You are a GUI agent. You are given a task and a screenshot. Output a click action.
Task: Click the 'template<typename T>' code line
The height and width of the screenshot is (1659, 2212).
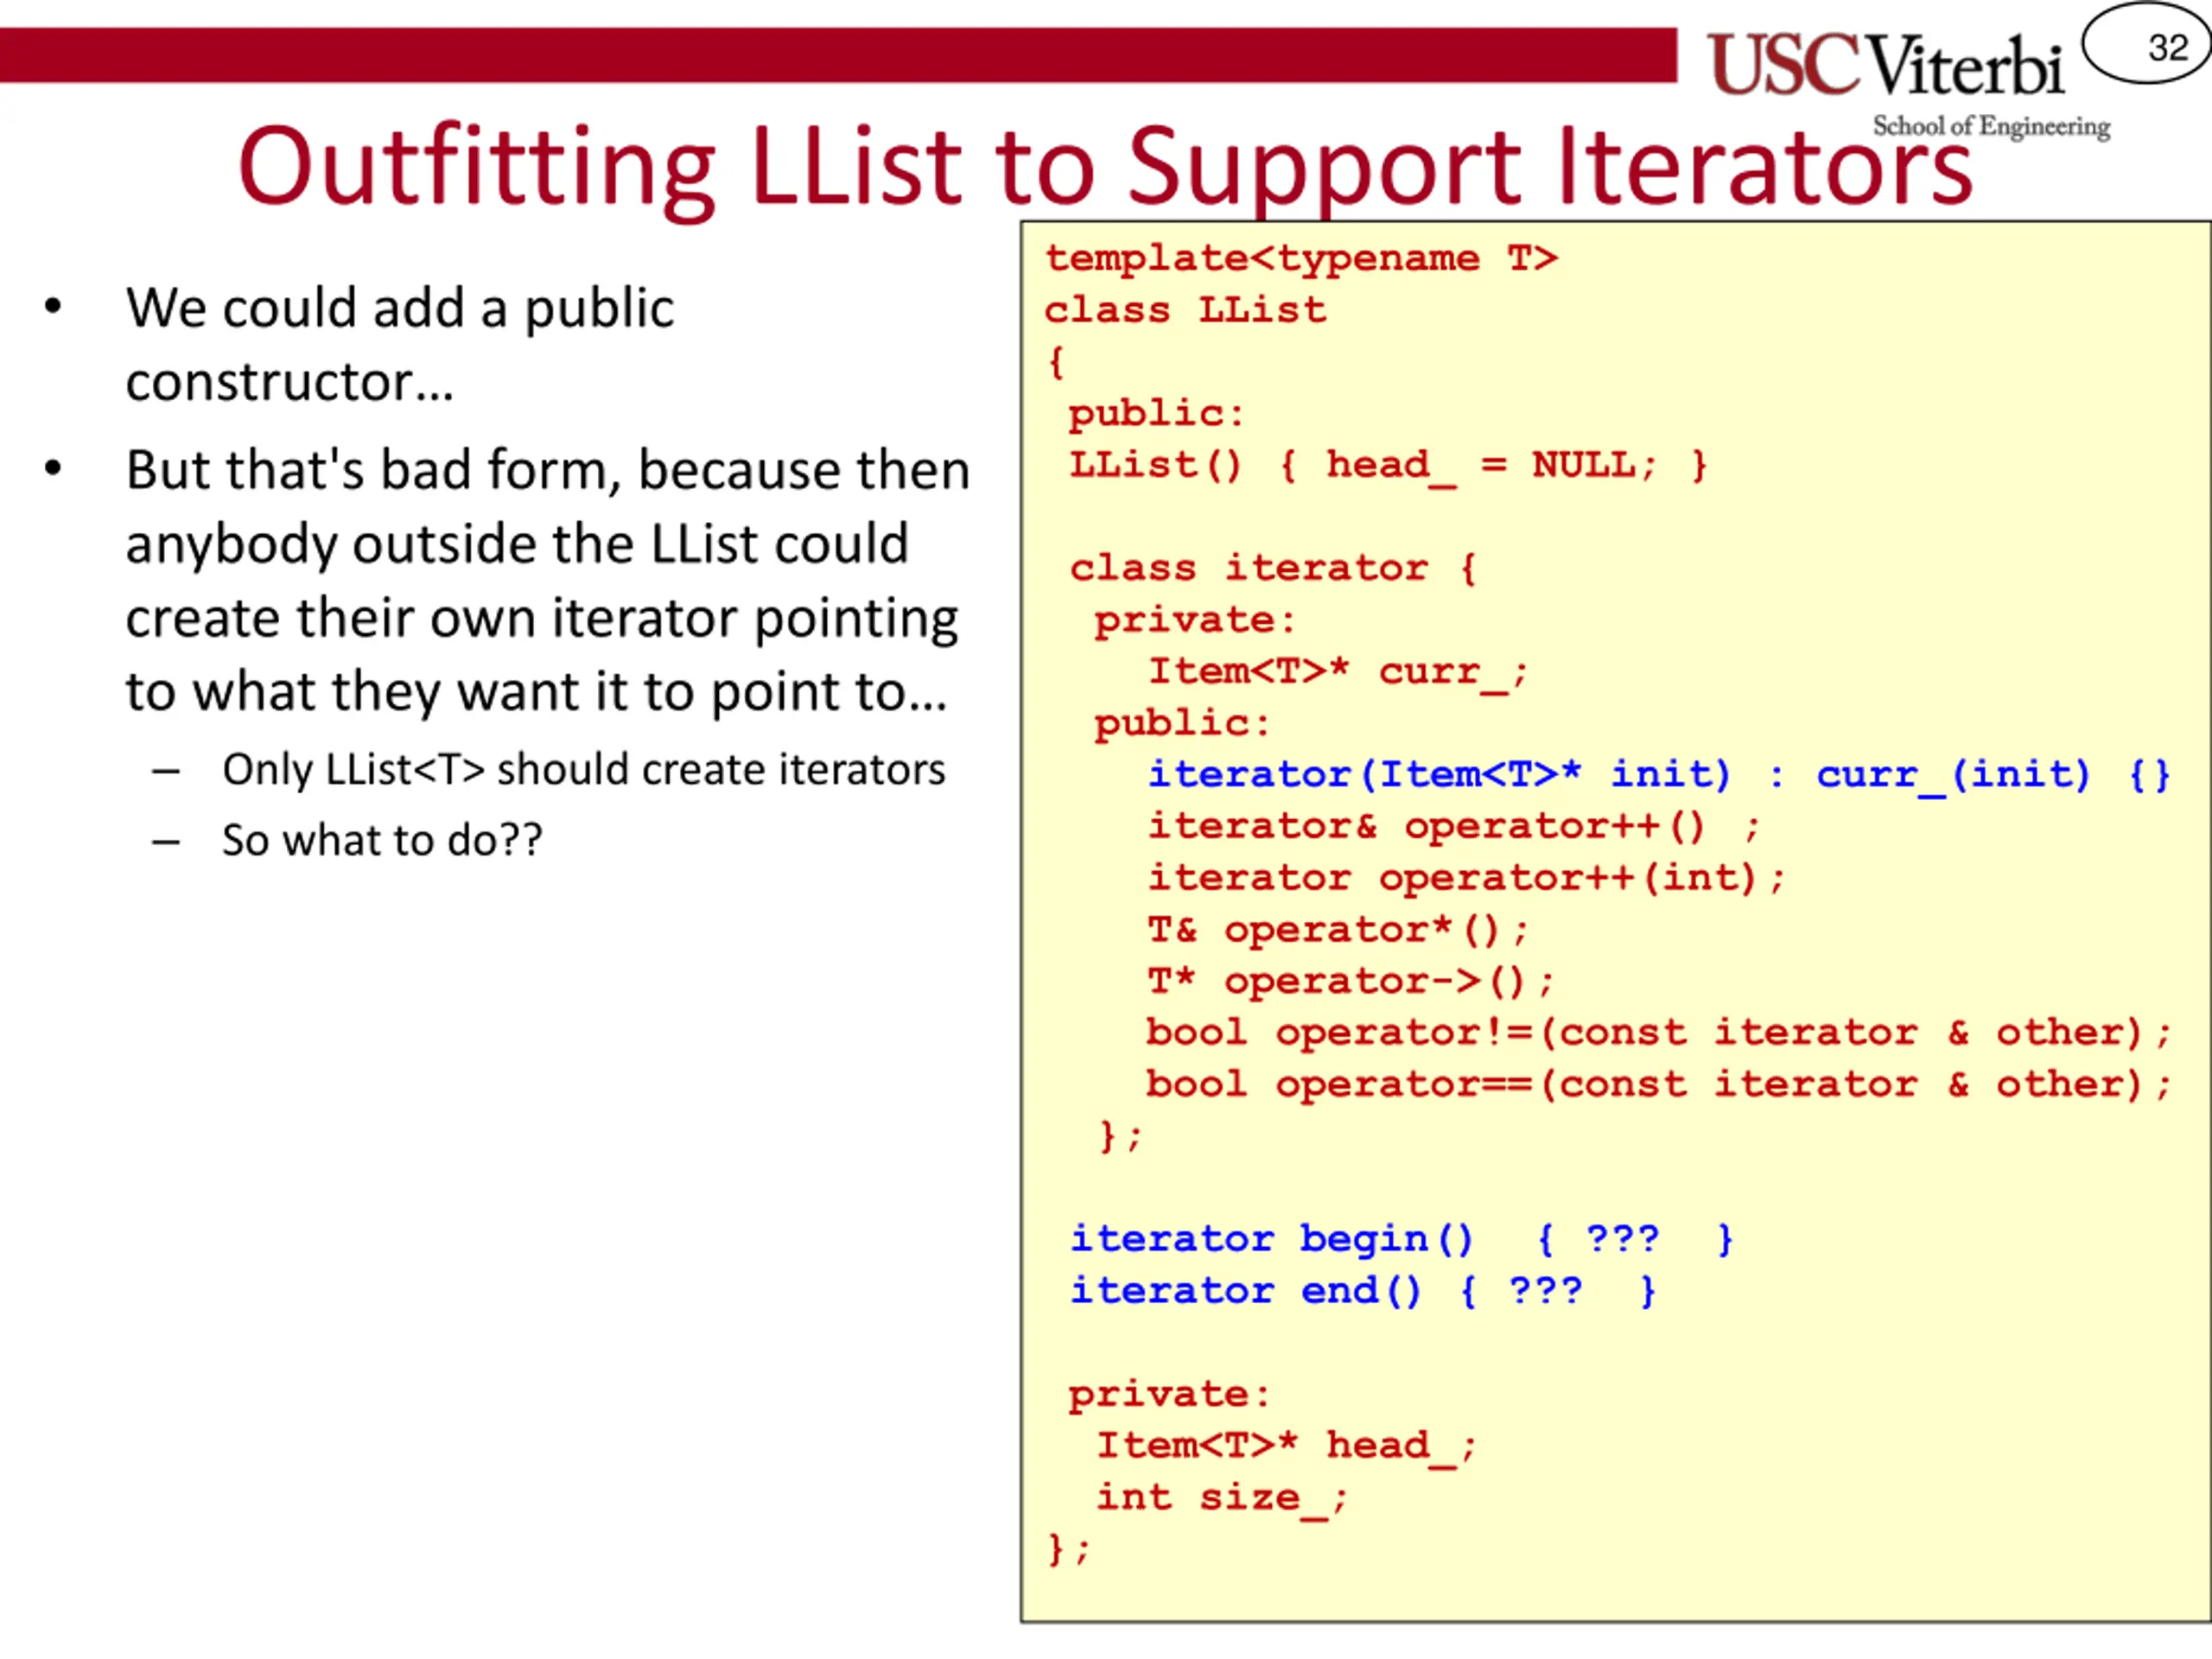tap(1300, 259)
